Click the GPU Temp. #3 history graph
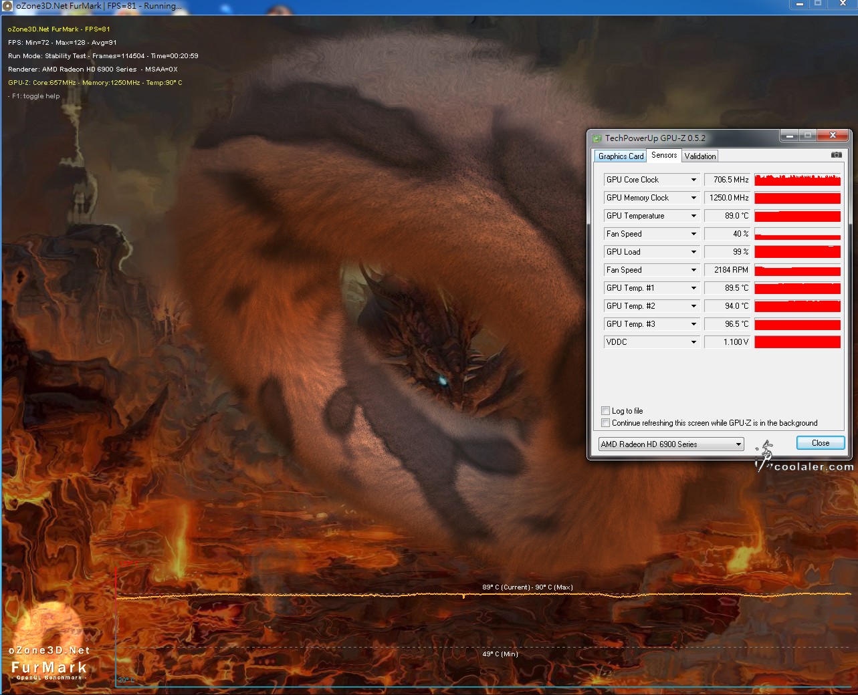858x695 pixels. pos(797,324)
